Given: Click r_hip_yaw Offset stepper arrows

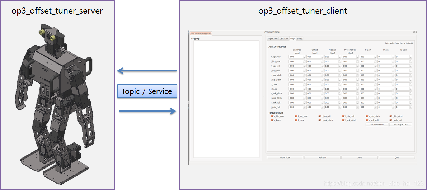Looking at the screenshot, I should [x=322, y=57].
